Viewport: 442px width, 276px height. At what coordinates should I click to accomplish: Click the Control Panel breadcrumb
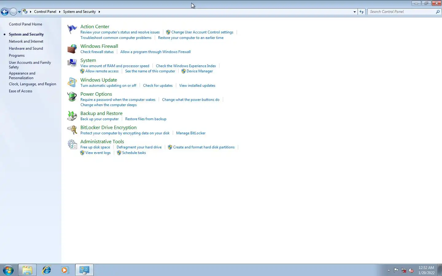[45, 12]
